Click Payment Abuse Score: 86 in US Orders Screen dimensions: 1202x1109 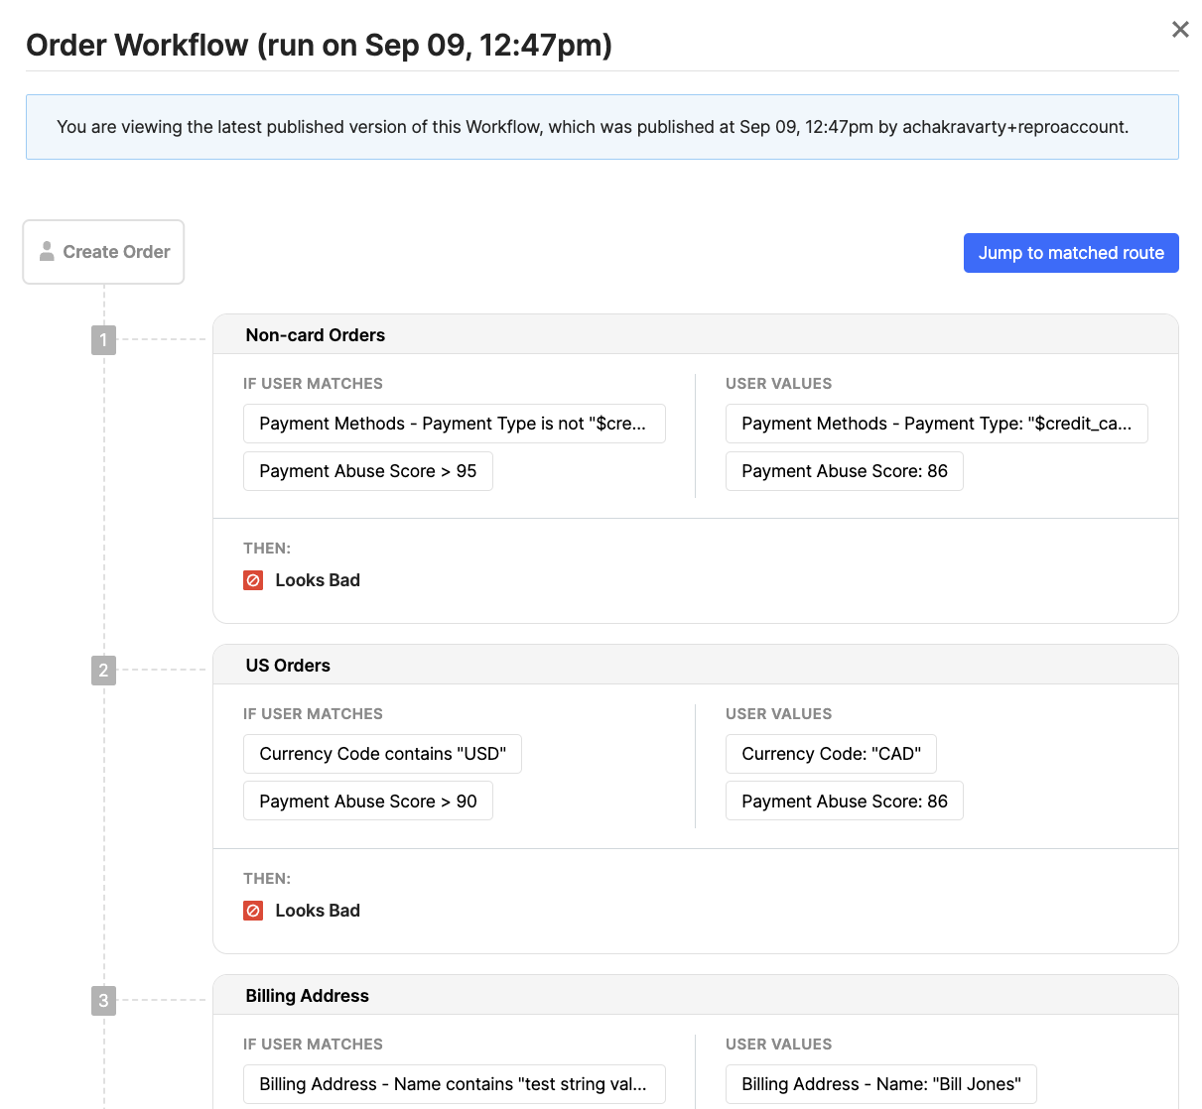[845, 801]
